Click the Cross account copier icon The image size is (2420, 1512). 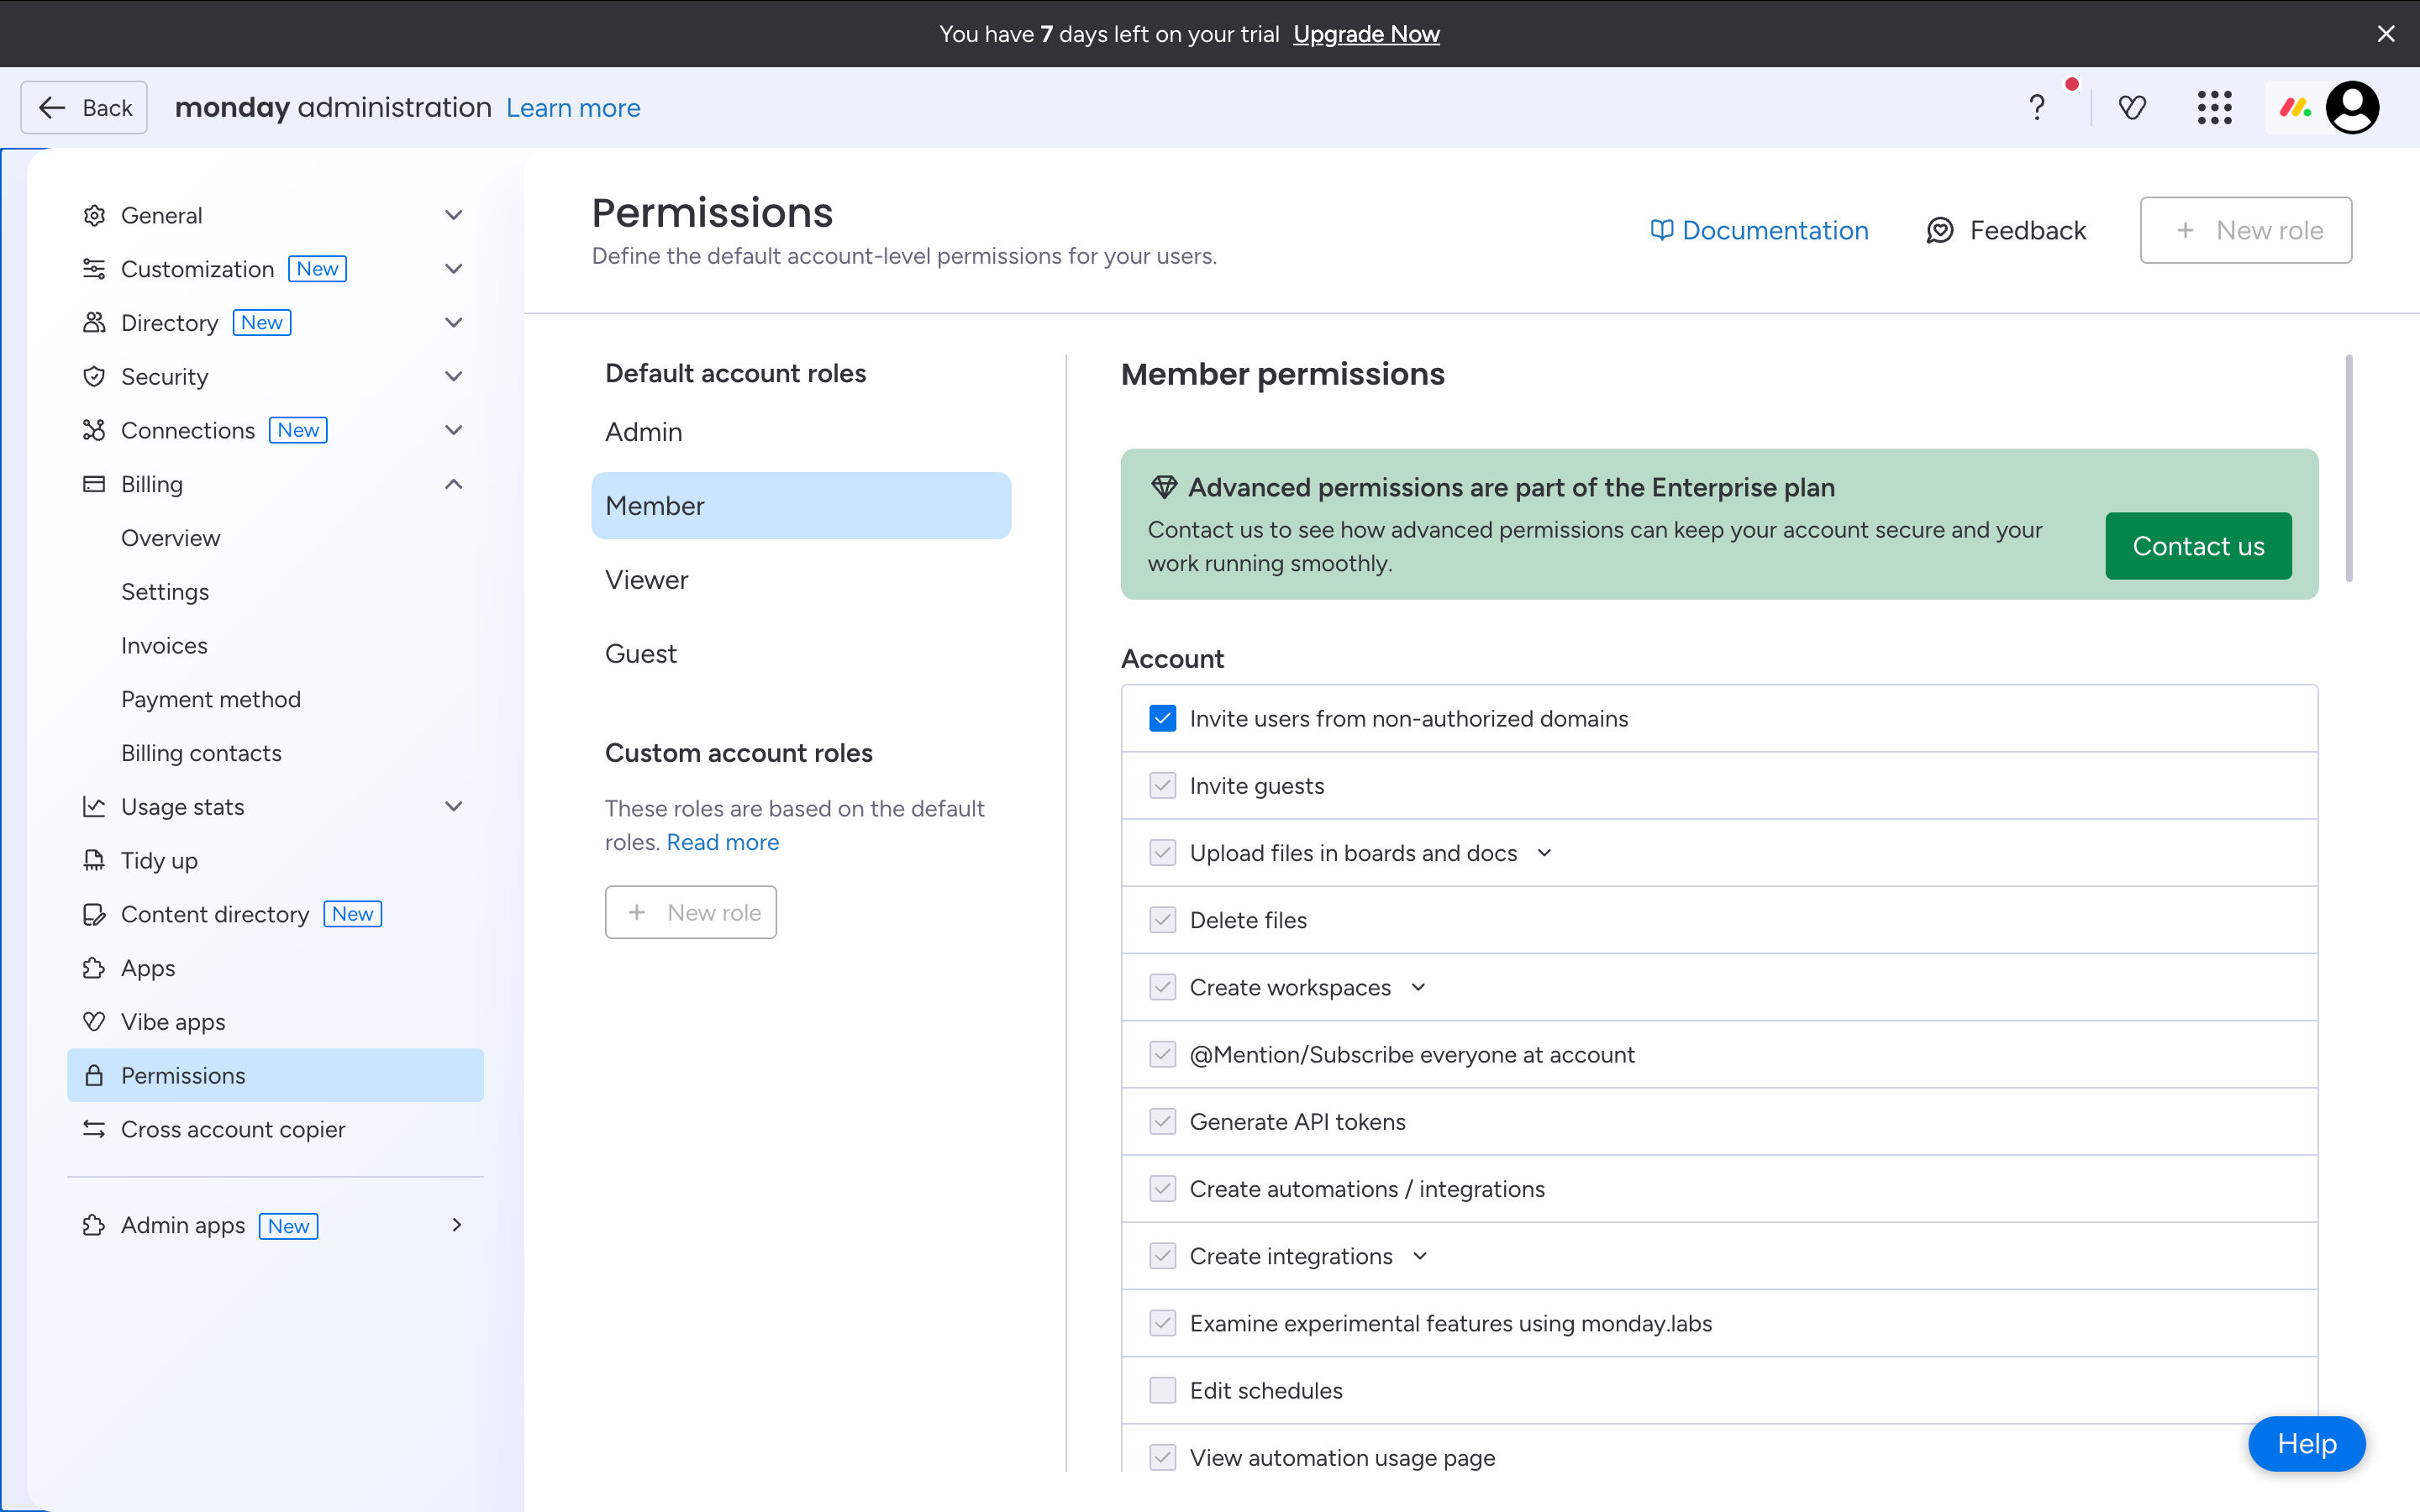pyautogui.click(x=94, y=1129)
